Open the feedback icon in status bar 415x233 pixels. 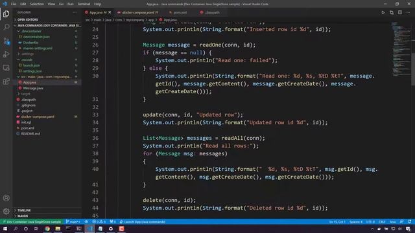tap(402, 221)
